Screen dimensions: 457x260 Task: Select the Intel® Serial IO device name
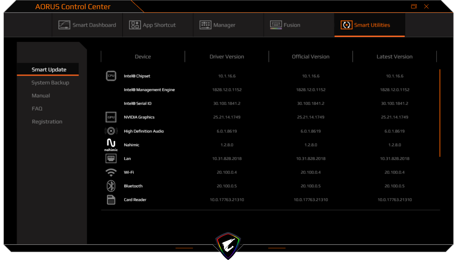click(x=138, y=103)
